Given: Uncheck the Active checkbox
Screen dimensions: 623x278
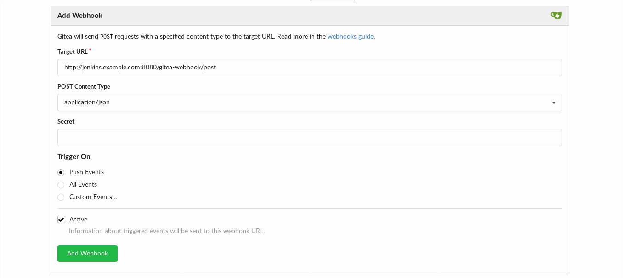Looking at the screenshot, I should click(61, 220).
